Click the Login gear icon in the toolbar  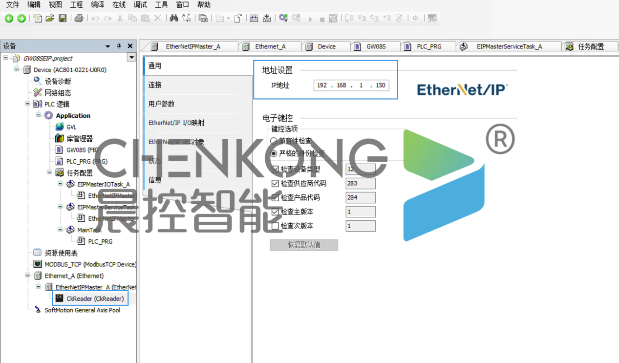[283, 19]
